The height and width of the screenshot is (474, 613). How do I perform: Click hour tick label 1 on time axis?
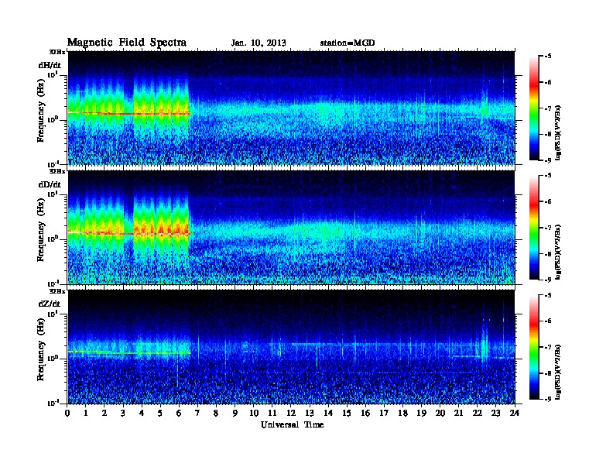86,414
